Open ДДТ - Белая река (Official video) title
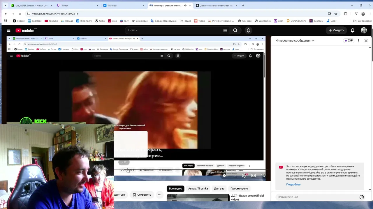The width and height of the screenshot is (373, 209). 247,198
